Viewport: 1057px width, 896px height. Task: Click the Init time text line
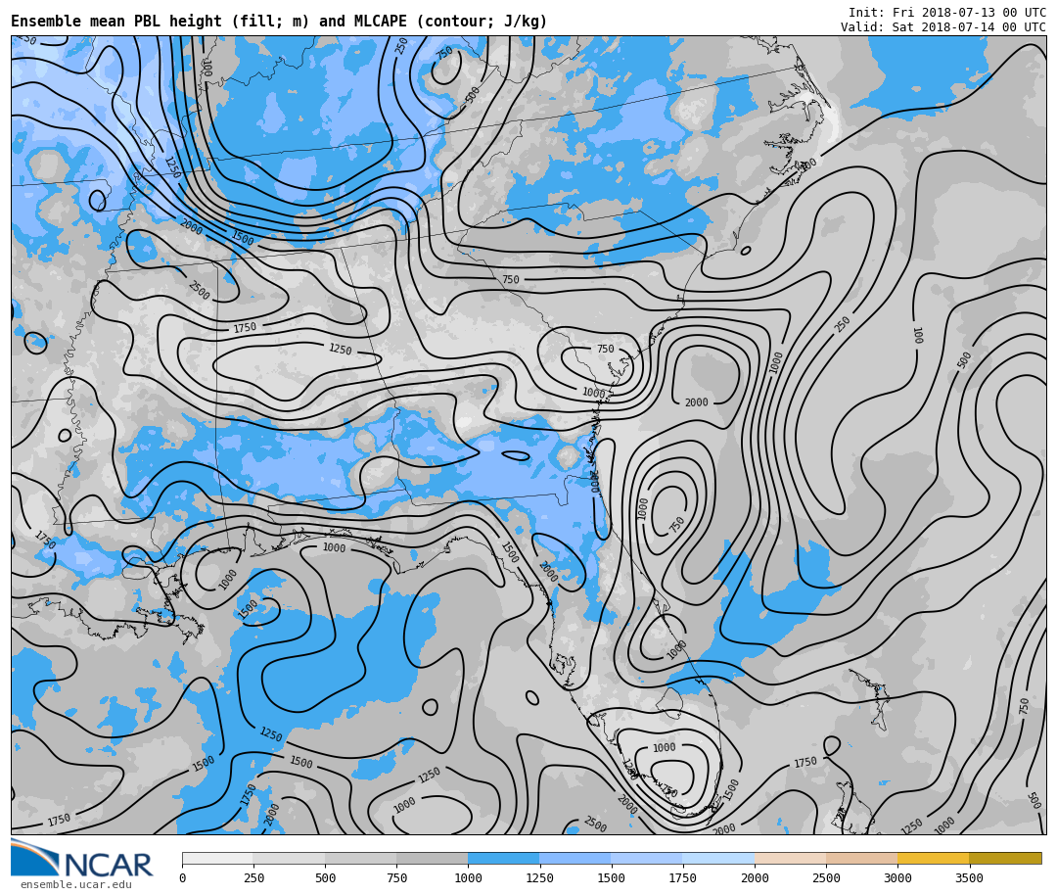(946, 13)
